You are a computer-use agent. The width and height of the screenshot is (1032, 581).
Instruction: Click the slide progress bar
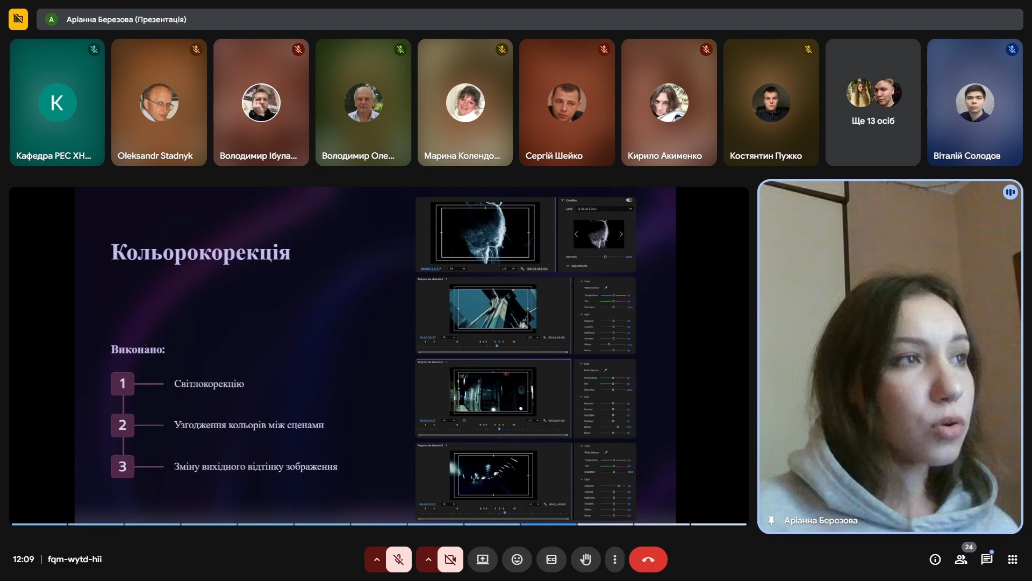click(x=378, y=524)
